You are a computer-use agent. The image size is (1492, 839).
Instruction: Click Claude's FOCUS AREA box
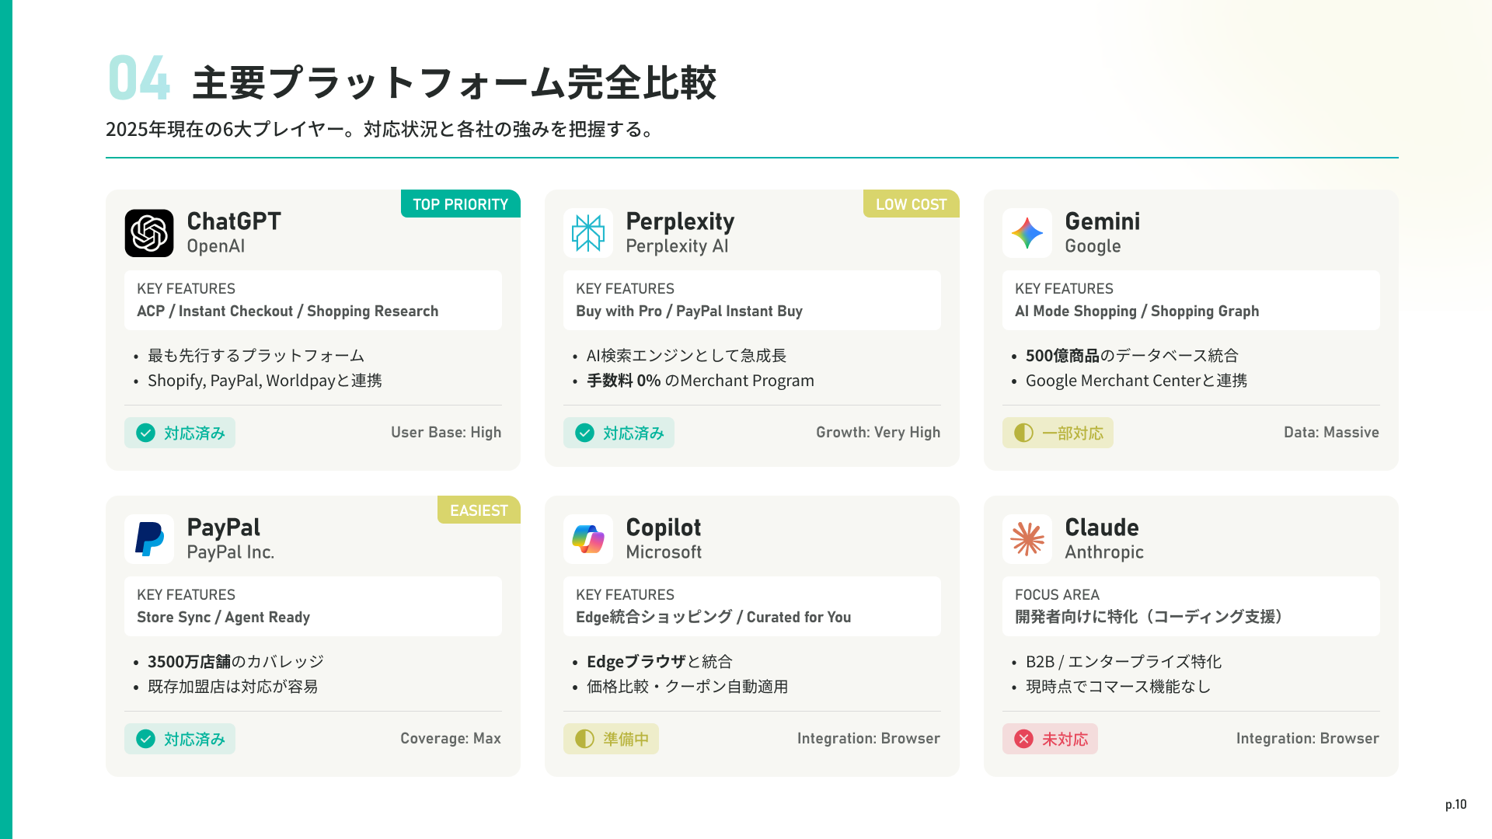point(1190,607)
